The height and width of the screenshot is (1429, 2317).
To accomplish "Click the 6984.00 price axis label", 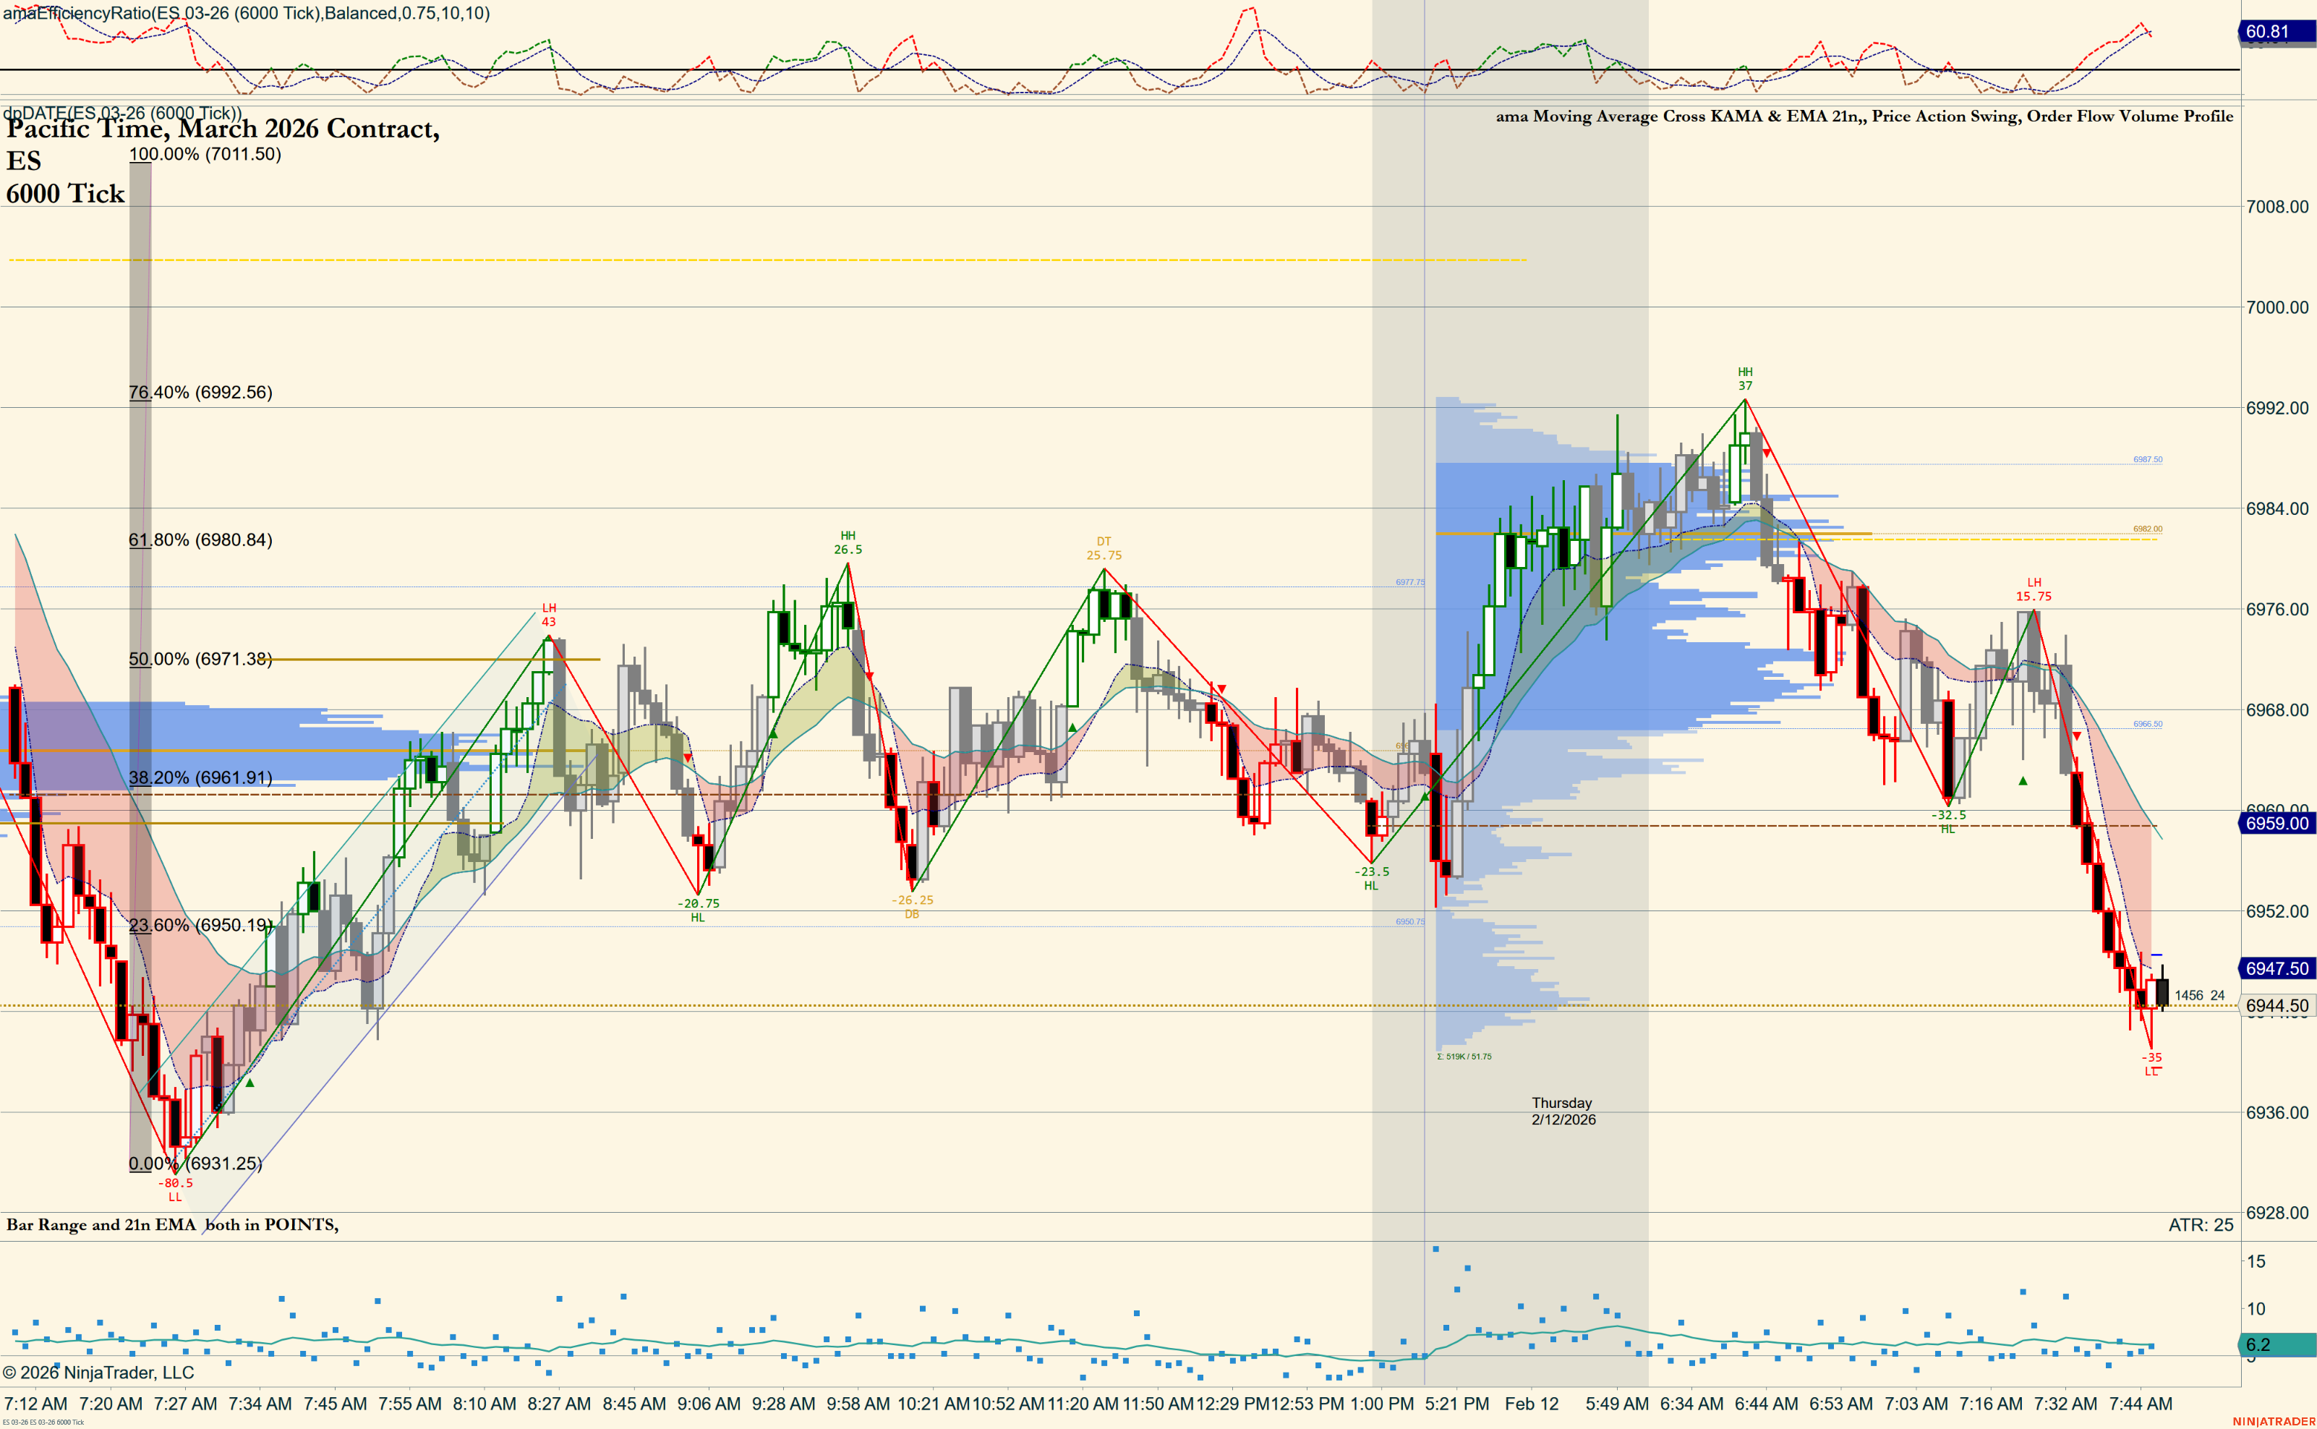I will 2277,508.
